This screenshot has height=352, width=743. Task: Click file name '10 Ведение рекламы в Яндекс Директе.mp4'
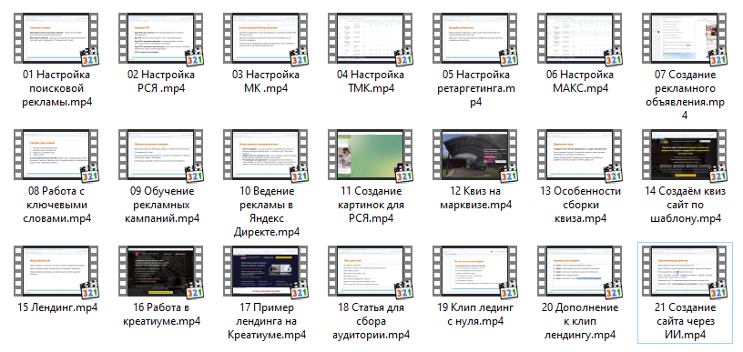[x=267, y=212]
